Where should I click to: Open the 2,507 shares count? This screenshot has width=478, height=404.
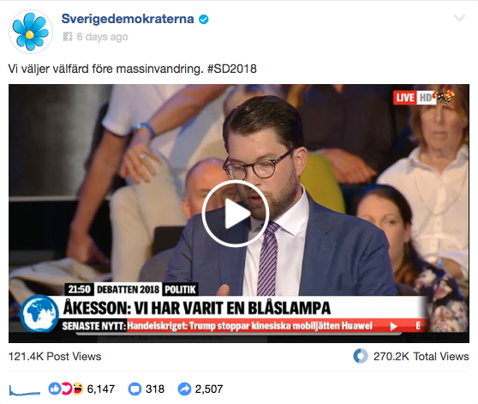pos(209,389)
